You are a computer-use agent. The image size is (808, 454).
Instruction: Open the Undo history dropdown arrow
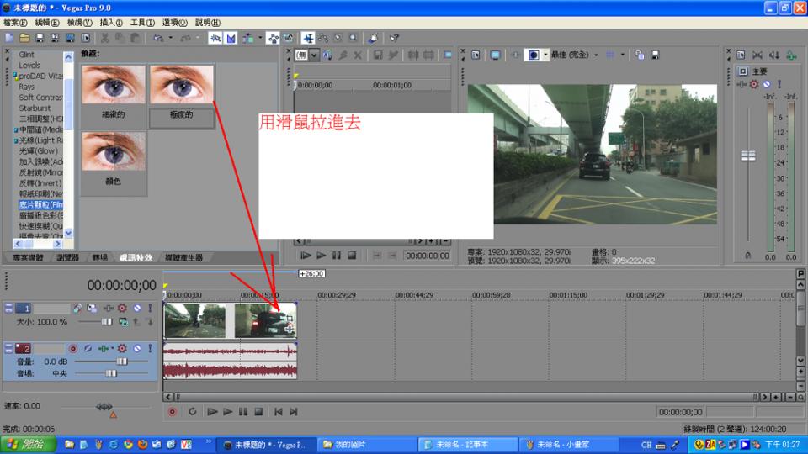pos(171,38)
